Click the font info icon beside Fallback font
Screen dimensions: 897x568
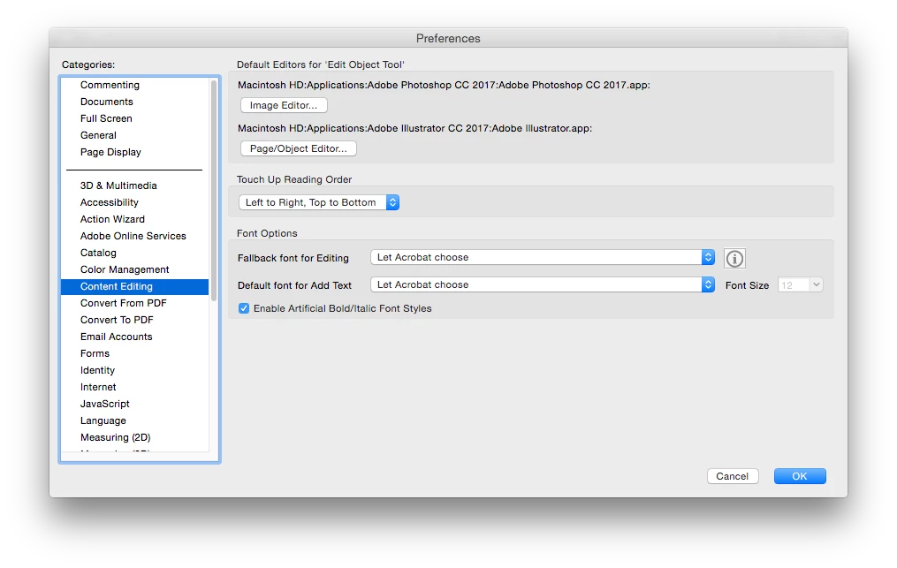(x=734, y=259)
